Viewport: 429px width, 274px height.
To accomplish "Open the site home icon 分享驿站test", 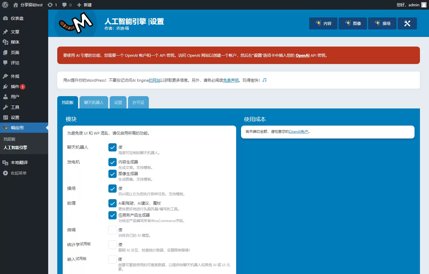I will (16, 5).
